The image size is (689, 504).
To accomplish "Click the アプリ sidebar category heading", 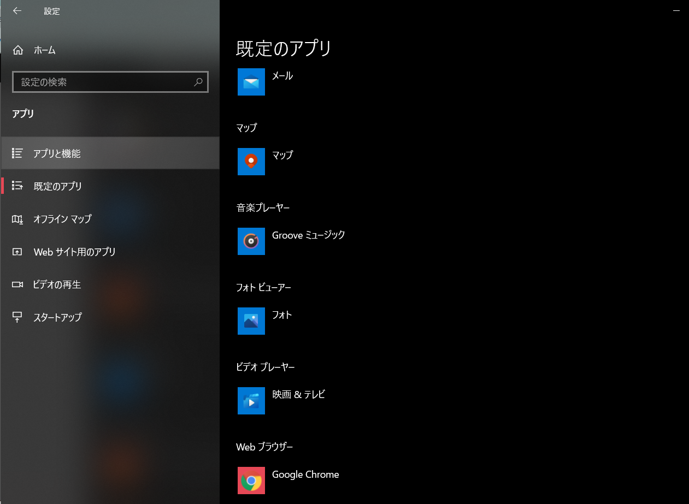I will pos(23,114).
